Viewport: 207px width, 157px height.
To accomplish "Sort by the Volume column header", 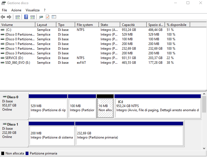I will pyautogui.click(x=18, y=25).
